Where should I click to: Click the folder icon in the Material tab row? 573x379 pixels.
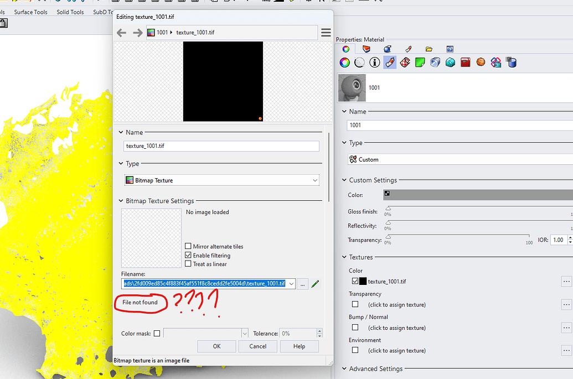[x=429, y=49]
